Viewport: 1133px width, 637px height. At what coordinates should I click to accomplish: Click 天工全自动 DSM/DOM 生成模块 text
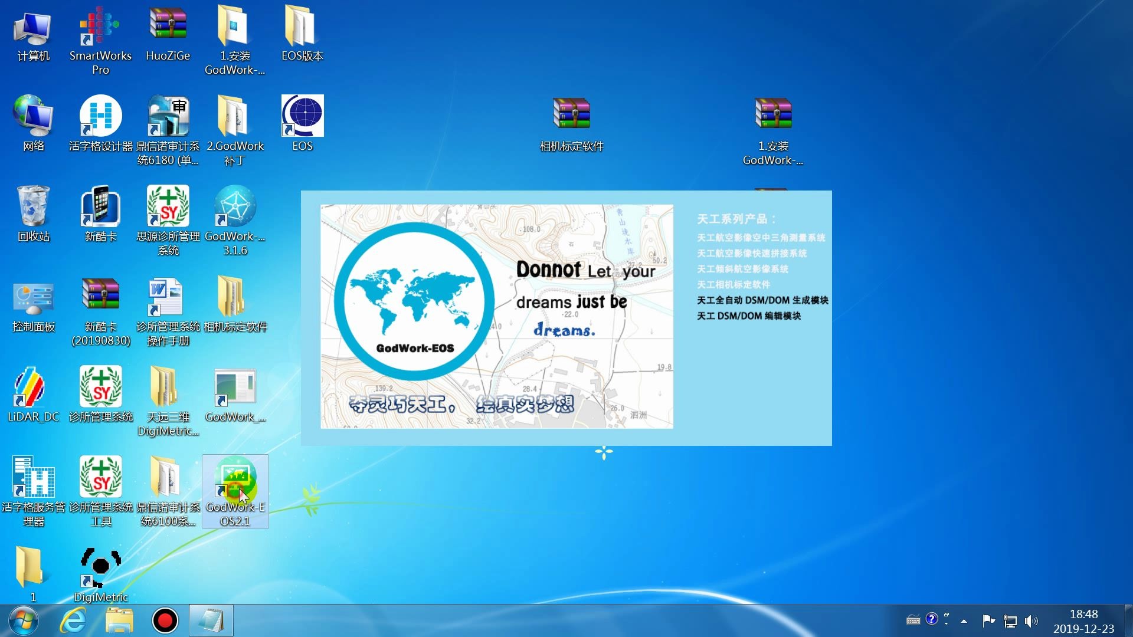pos(762,300)
